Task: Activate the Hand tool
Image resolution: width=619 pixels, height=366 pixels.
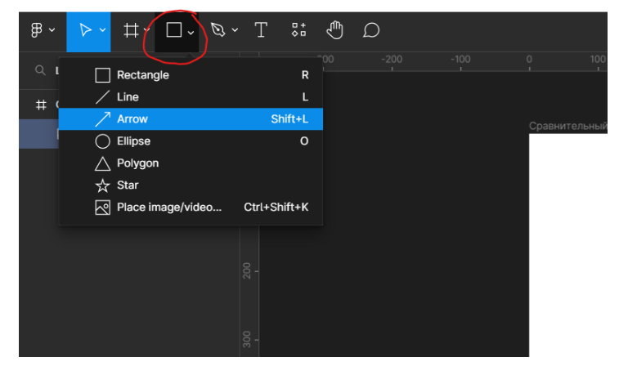Action: coord(334,30)
